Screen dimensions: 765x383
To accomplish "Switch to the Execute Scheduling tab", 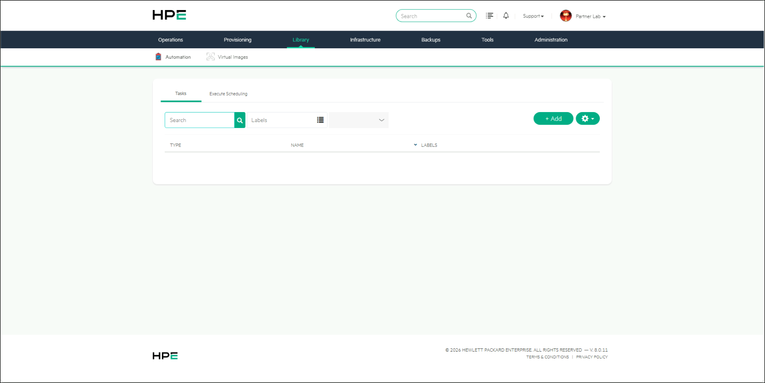I will [229, 94].
